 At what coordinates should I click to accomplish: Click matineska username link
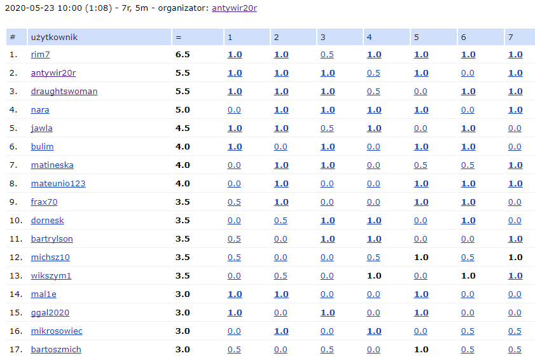(52, 165)
